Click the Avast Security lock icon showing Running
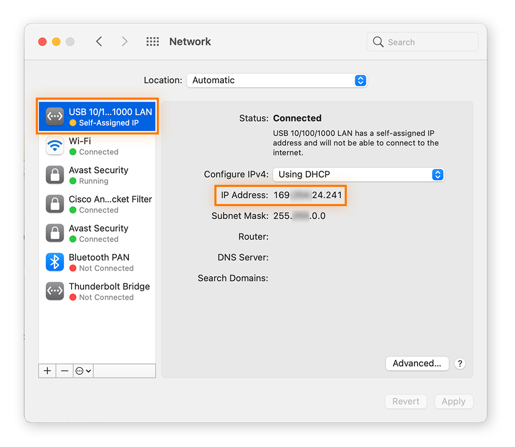This screenshot has width=515, height=447. [x=55, y=175]
